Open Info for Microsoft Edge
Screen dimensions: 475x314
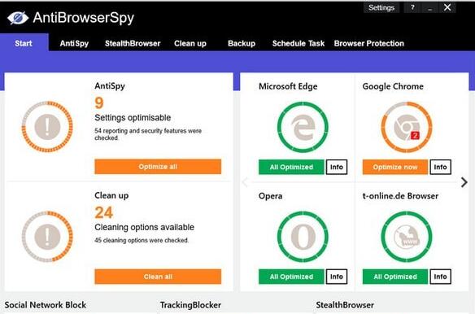click(337, 167)
